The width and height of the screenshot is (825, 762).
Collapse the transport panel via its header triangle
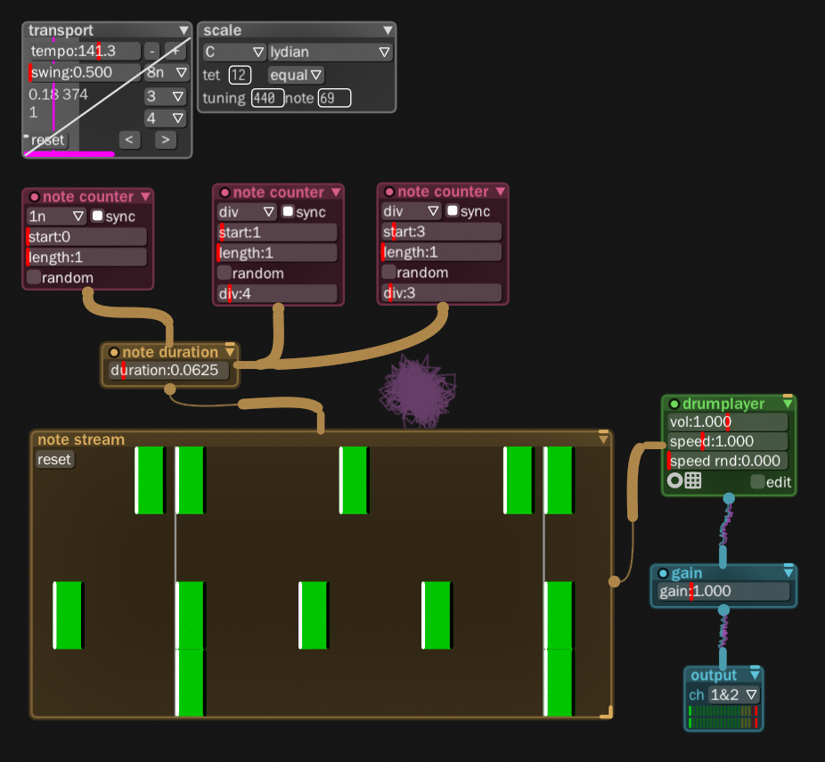click(184, 29)
